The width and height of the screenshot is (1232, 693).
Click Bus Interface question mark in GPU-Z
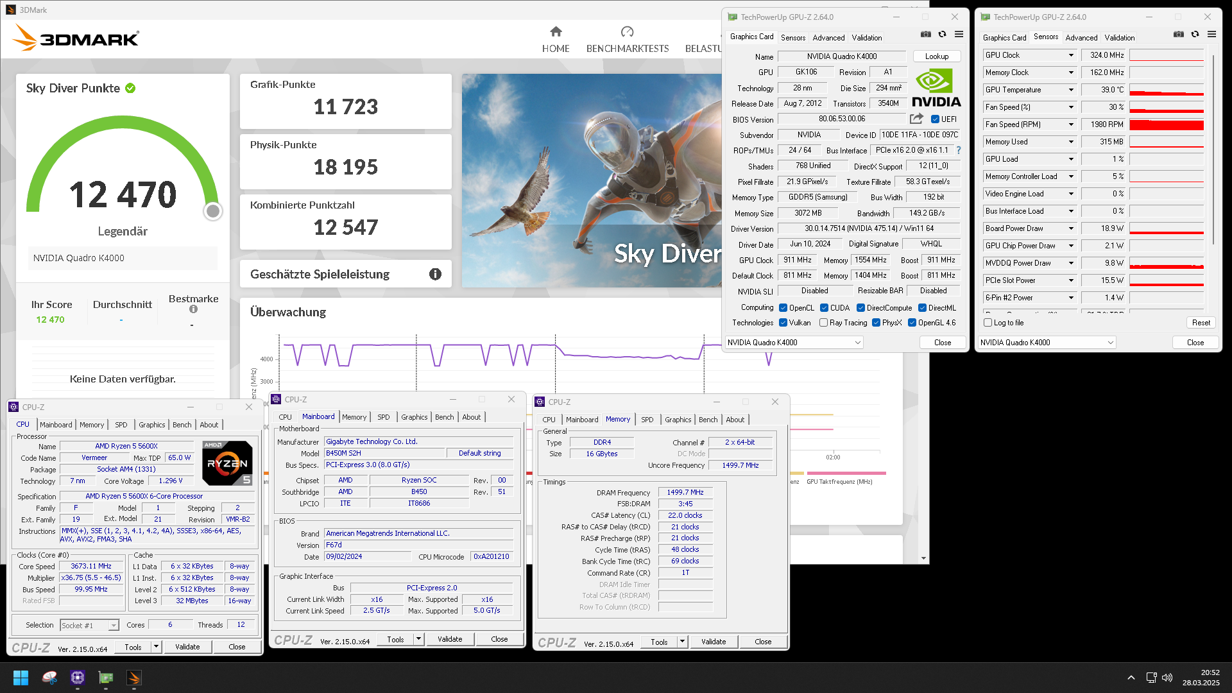click(959, 150)
